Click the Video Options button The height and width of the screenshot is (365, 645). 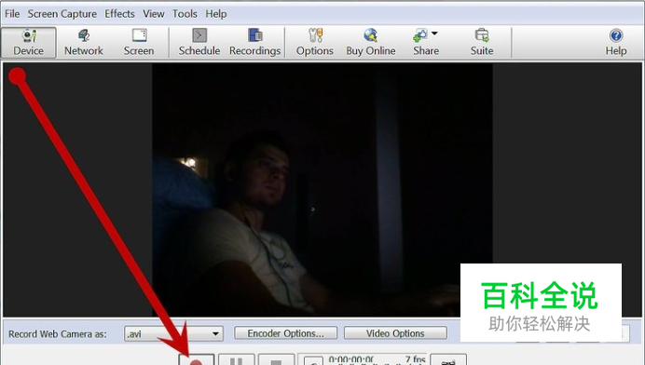tap(395, 333)
